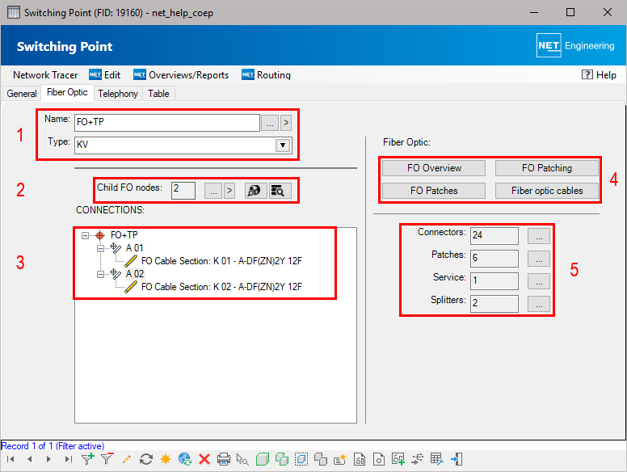Go to first record navigation arrow
The width and height of the screenshot is (627, 472).
coord(11,459)
